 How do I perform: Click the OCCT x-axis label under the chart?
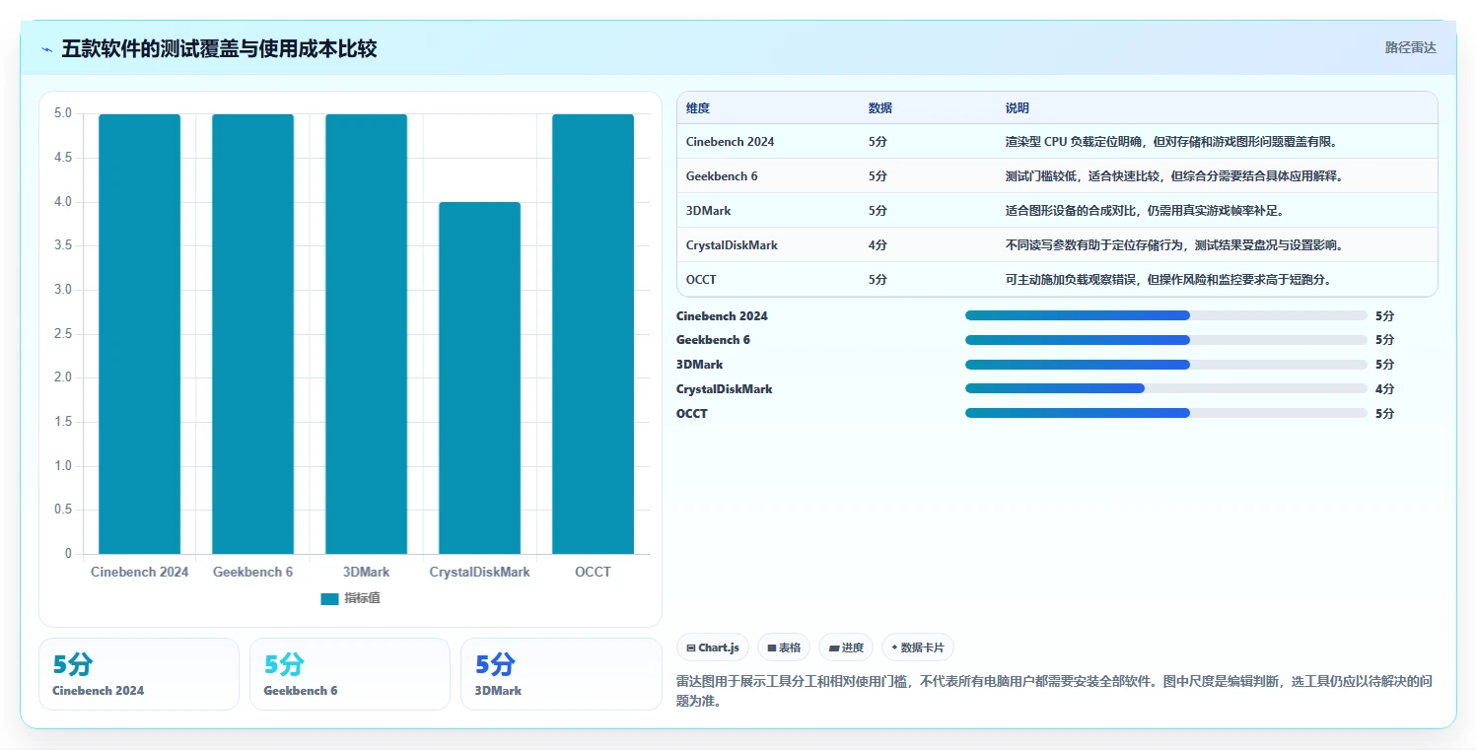tap(593, 573)
